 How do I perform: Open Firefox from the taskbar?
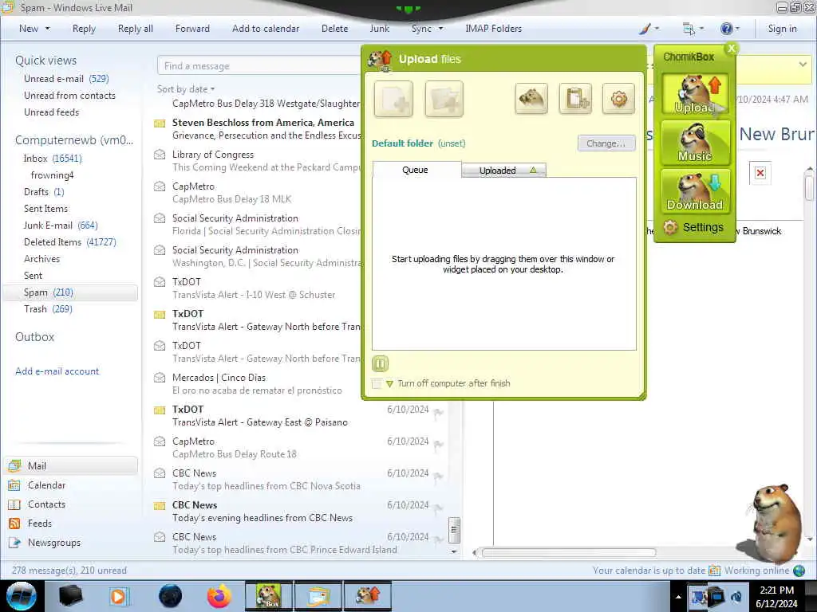point(219,596)
